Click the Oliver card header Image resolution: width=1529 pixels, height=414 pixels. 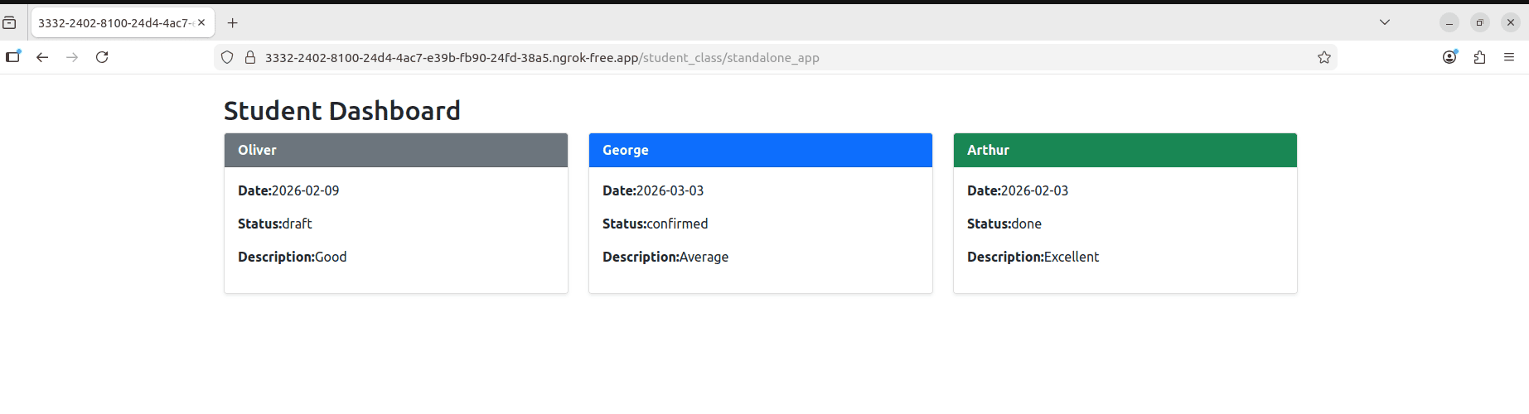396,150
